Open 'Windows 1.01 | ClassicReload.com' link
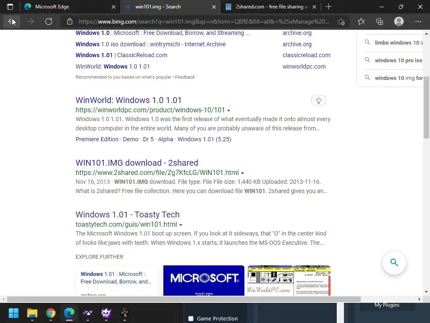The image size is (430, 323). click(x=121, y=55)
